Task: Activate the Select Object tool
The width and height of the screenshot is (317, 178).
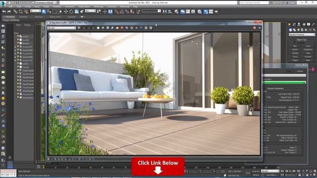Action: pos(44,11)
